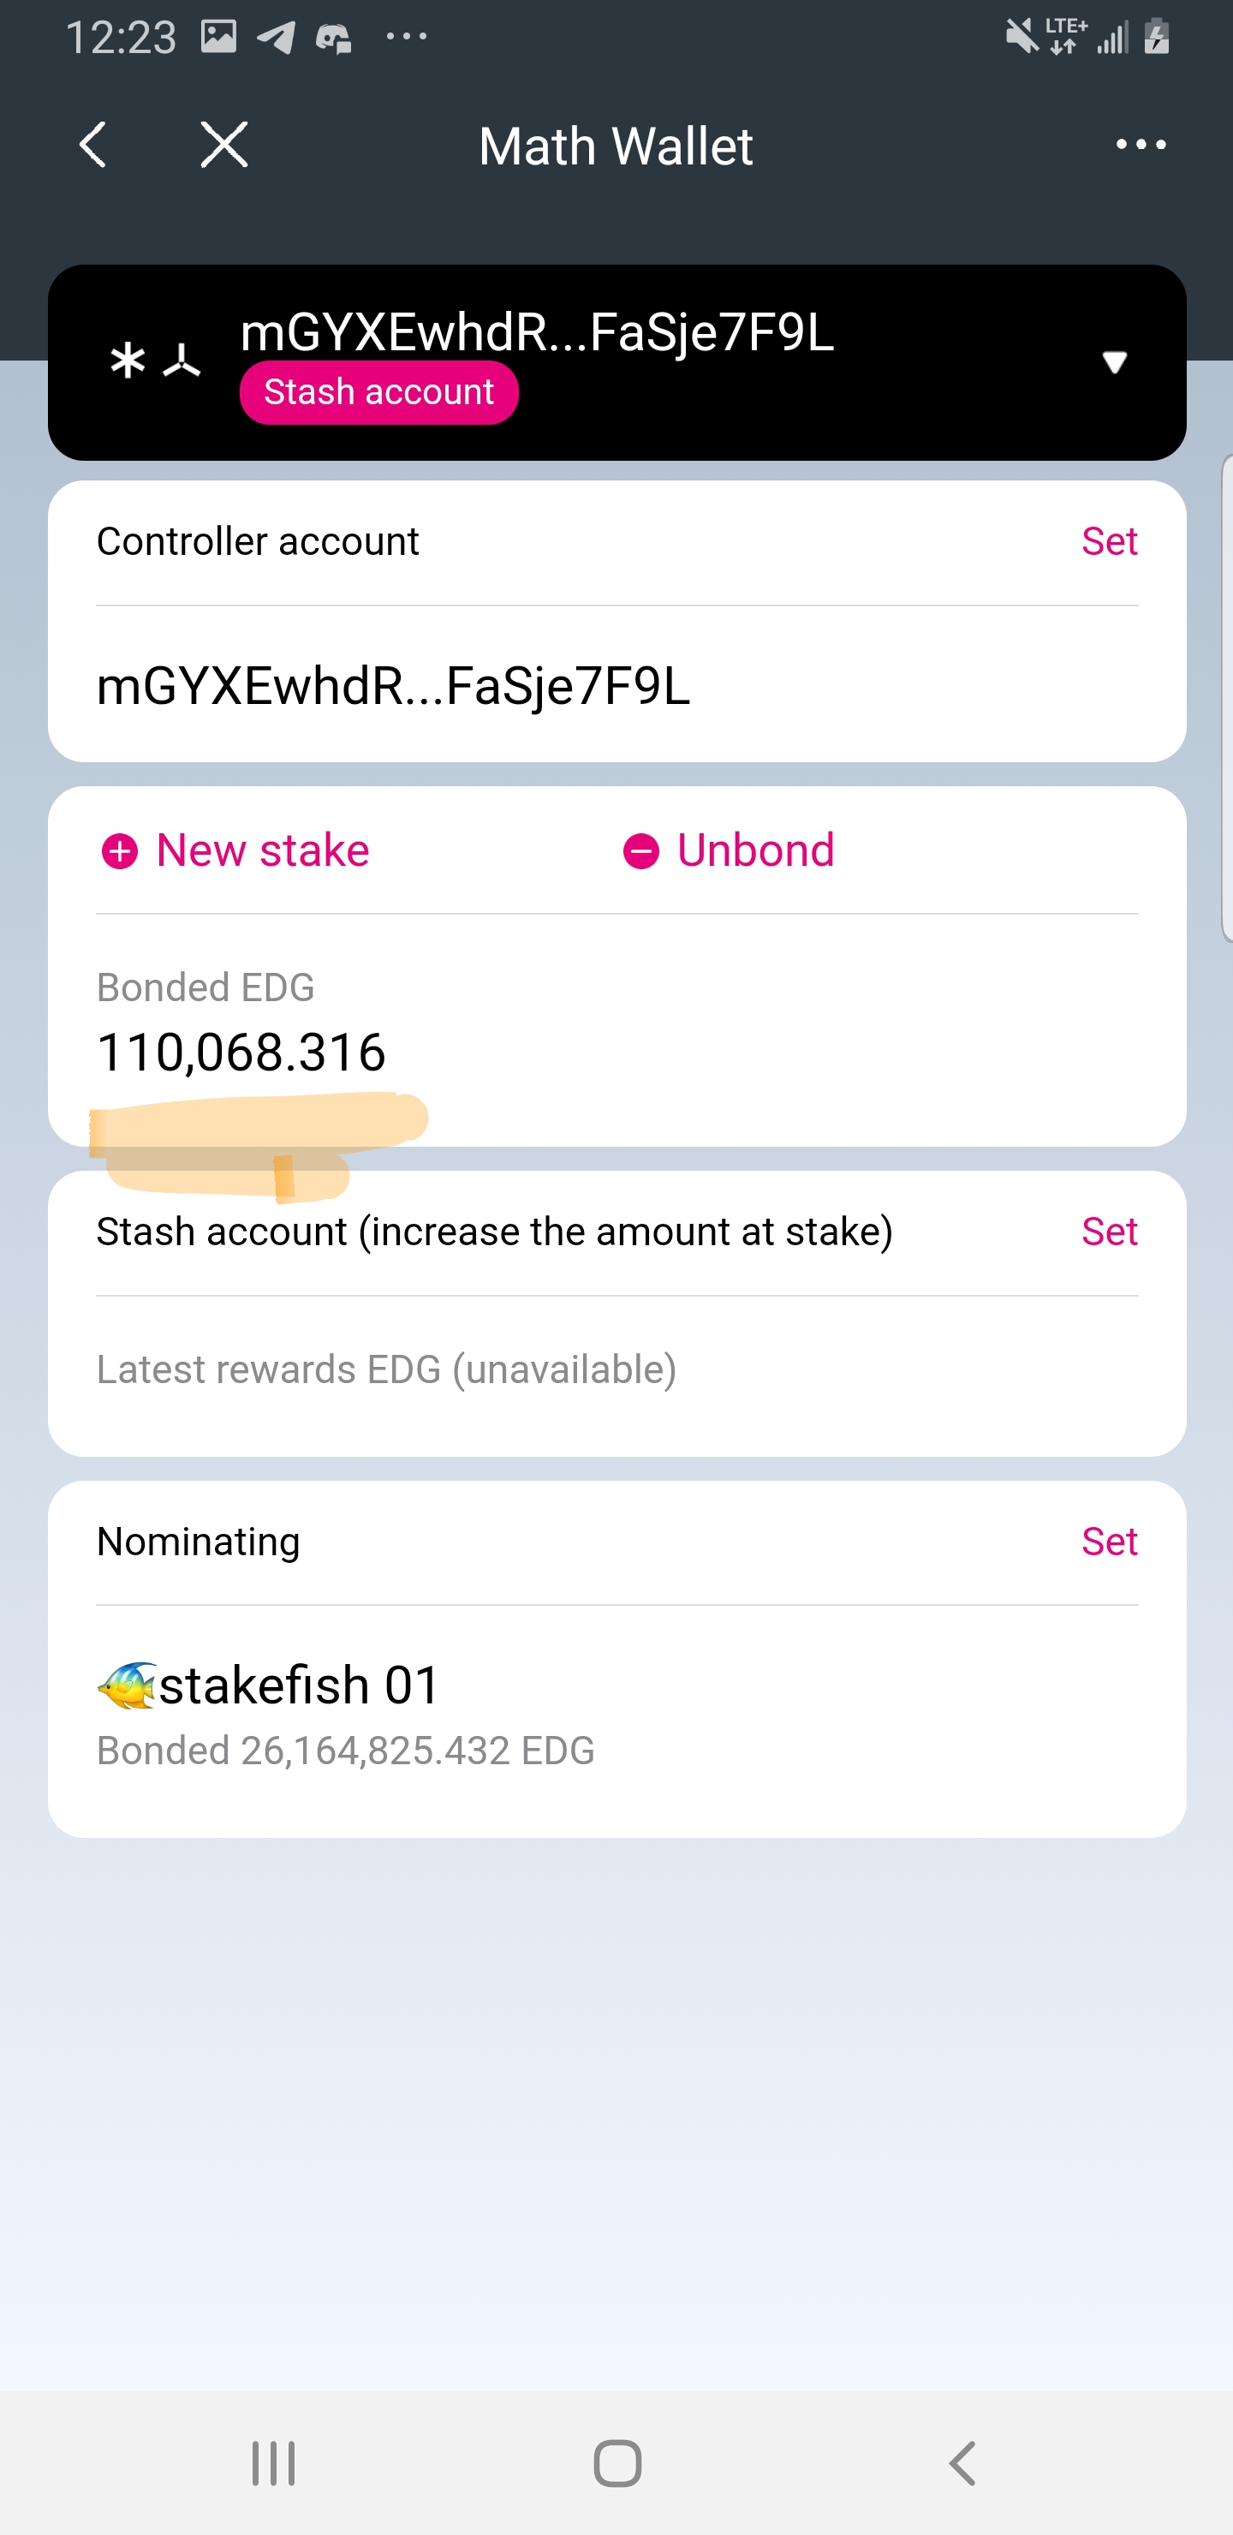Screen dimensions: 1233x2535
Task: Open Android recent apps button
Action: (x=273, y=2463)
